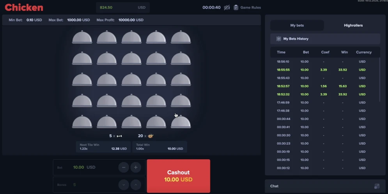Click the My Bets History receipt icon
Screen dimensions: 388x194
click(279, 39)
